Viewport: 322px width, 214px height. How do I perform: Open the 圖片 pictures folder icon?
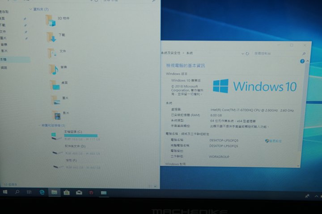55,100
